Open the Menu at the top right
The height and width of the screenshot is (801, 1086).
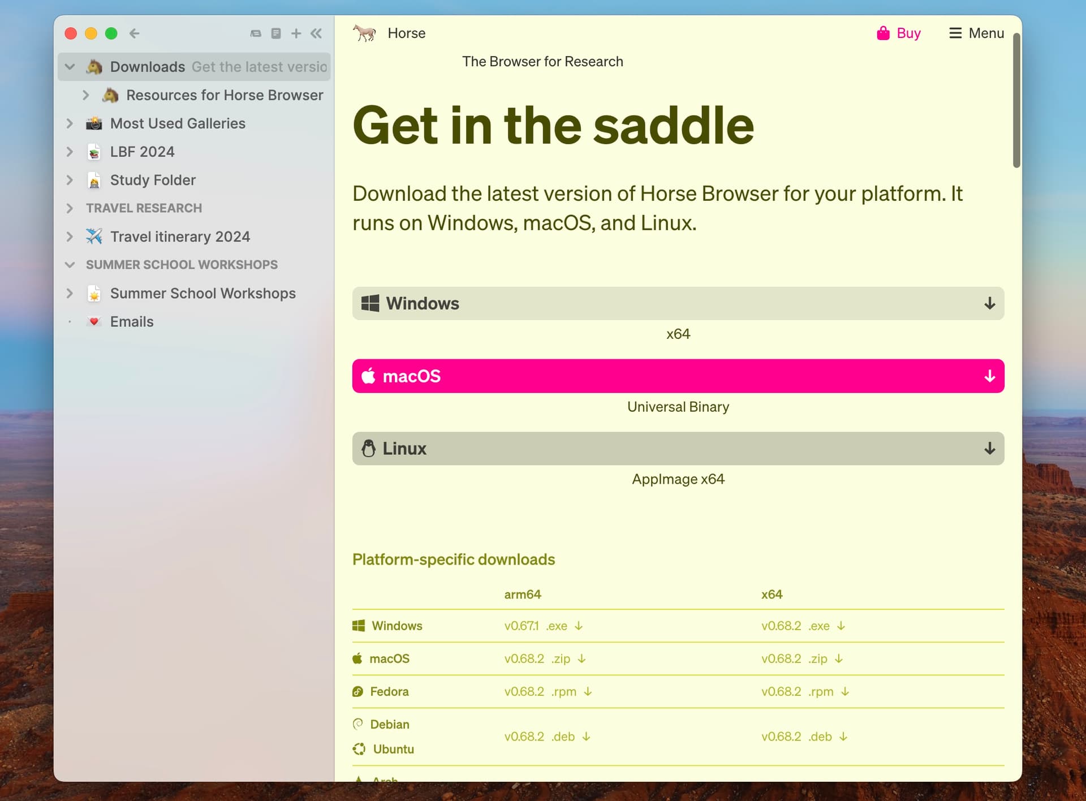(976, 33)
